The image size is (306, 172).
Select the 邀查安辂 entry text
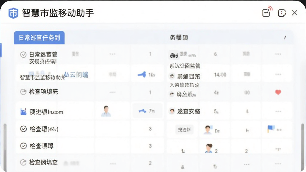tap(189, 111)
